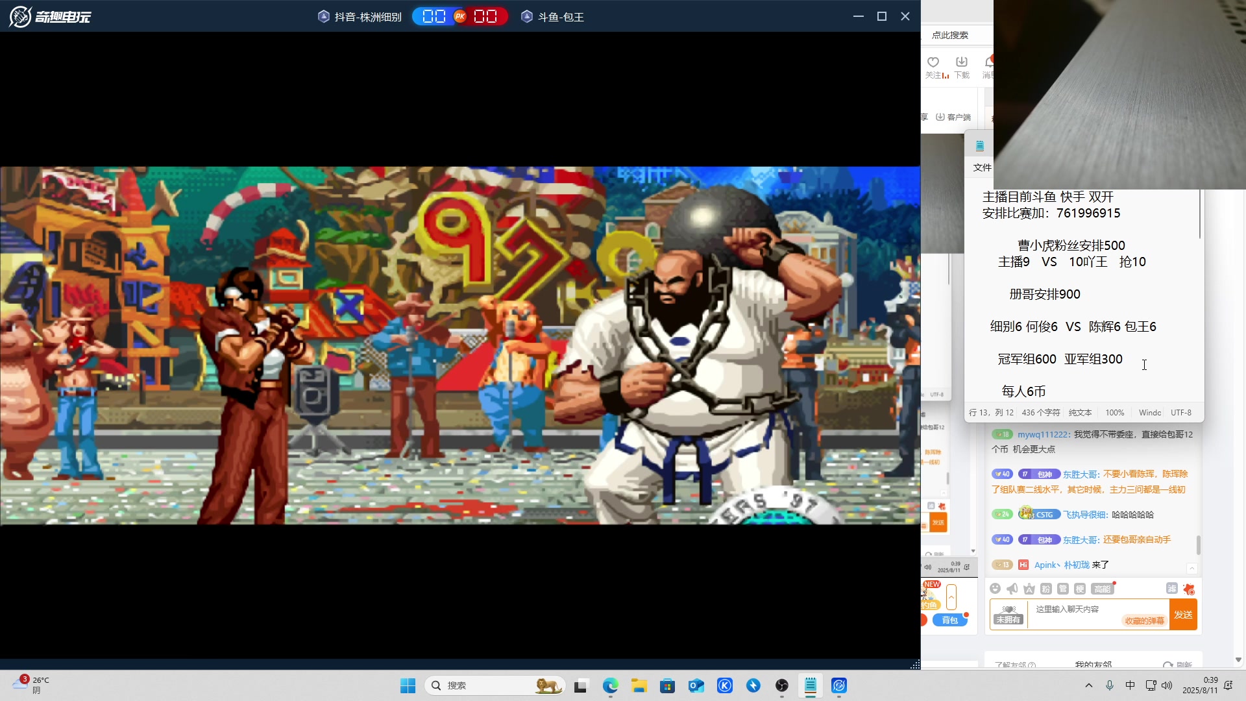Click the orange paint splash effect icon
Image resolution: width=1246 pixels, height=701 pixels.
click(1188, 589)
